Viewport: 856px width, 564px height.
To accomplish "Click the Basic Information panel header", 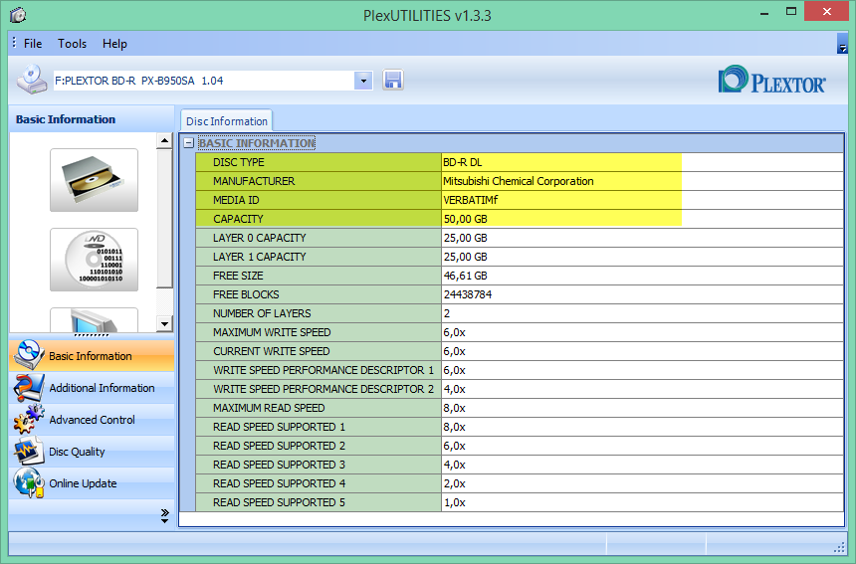I will 92,119.
